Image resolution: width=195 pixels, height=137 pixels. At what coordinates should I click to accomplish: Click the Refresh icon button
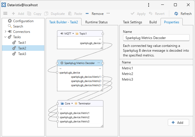coord(176,13)
